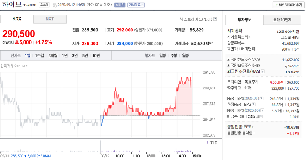The width and height of the screenshot is (306, 160).
Task: Click the 고가 value 292,000
Action: point(125,30)
